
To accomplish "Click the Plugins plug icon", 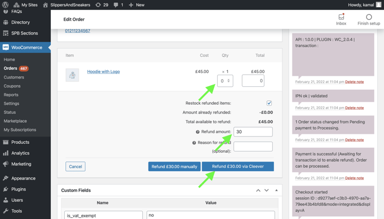I will (x=6, y=189).
